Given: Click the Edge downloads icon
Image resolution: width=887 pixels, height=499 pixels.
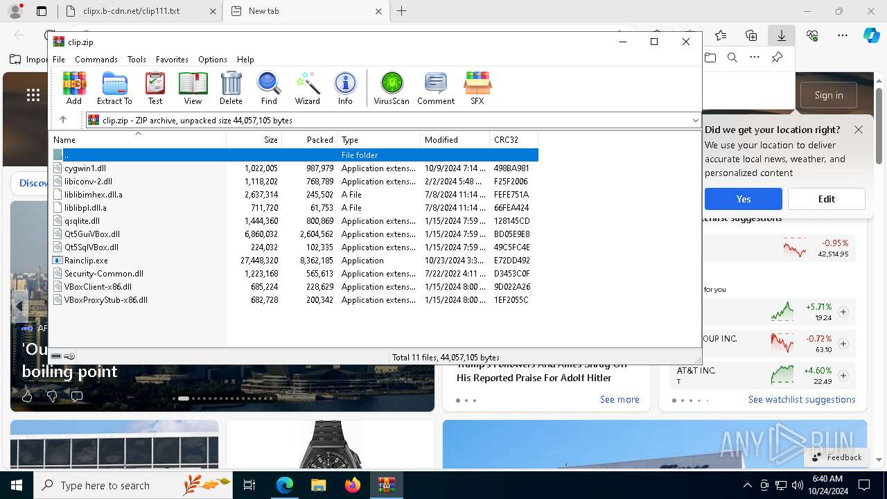Looking at the screenshot, I should [781, 35].
